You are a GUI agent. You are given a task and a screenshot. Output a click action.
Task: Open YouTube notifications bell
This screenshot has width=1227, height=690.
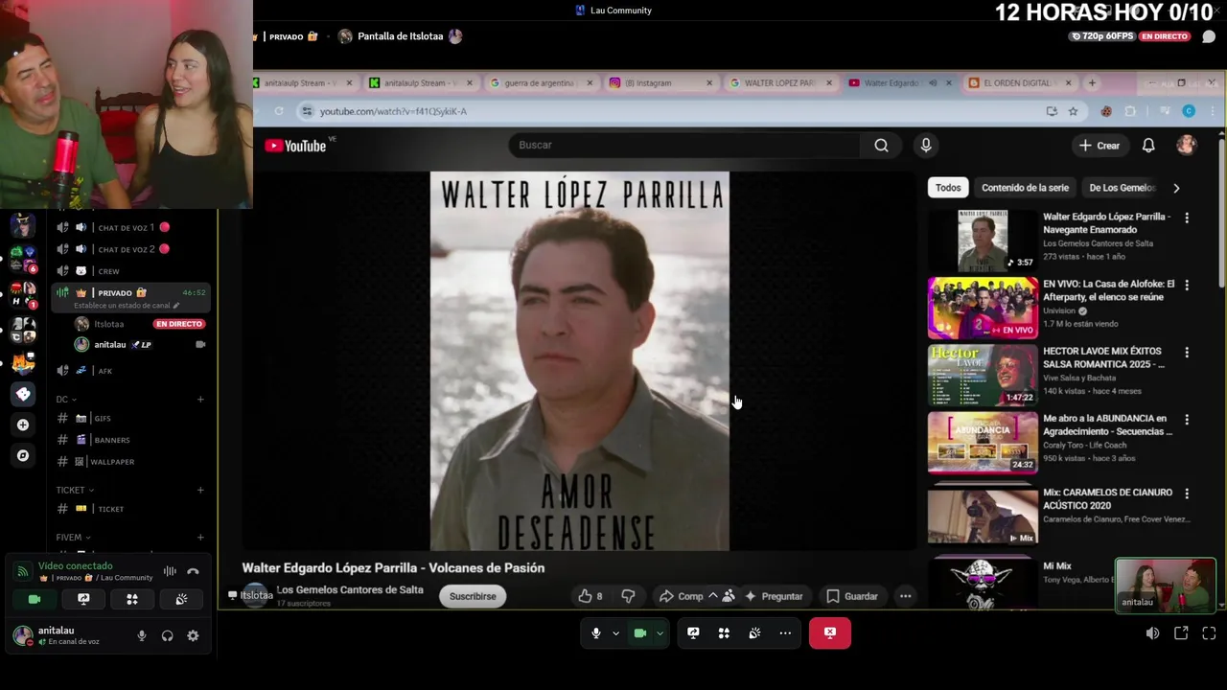tap(1148, 146)
